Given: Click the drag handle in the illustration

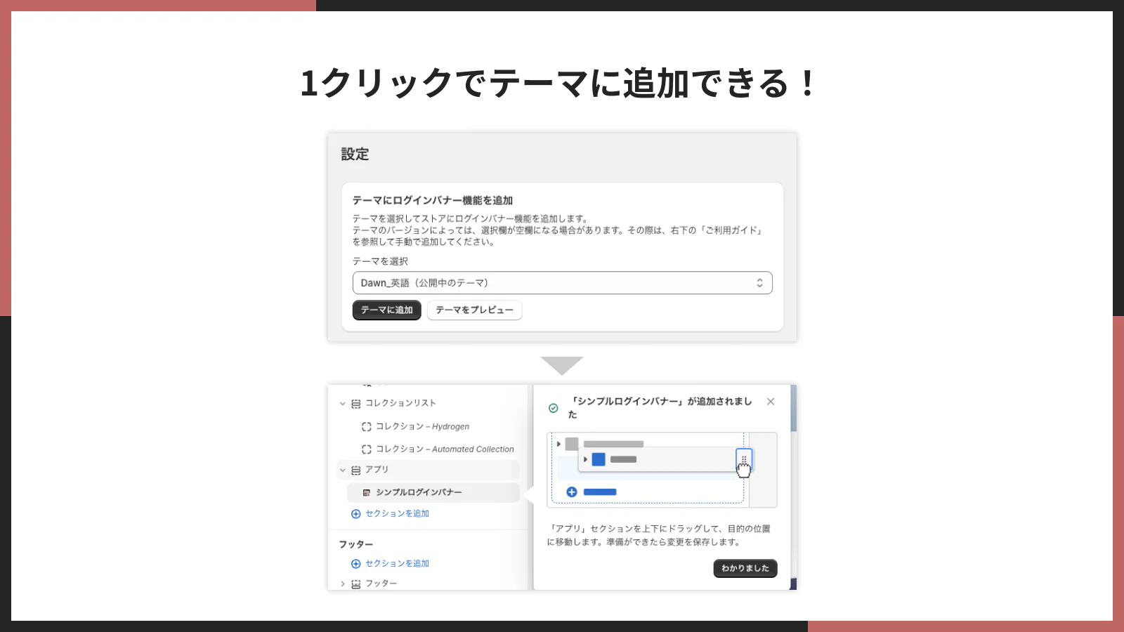Looking at the screenshot, I should pyautogui.click(x=744, y=459).
